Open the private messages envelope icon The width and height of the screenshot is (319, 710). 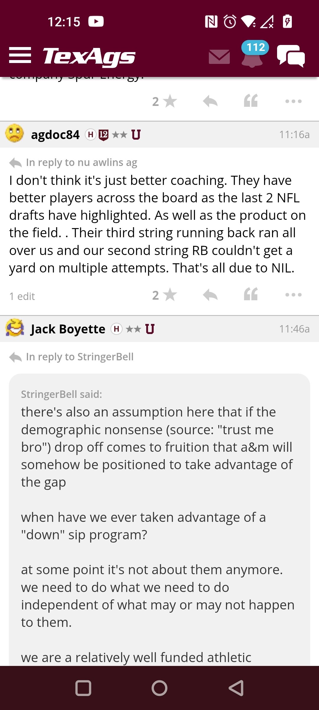pyautogui.click(x=219, y=57)
